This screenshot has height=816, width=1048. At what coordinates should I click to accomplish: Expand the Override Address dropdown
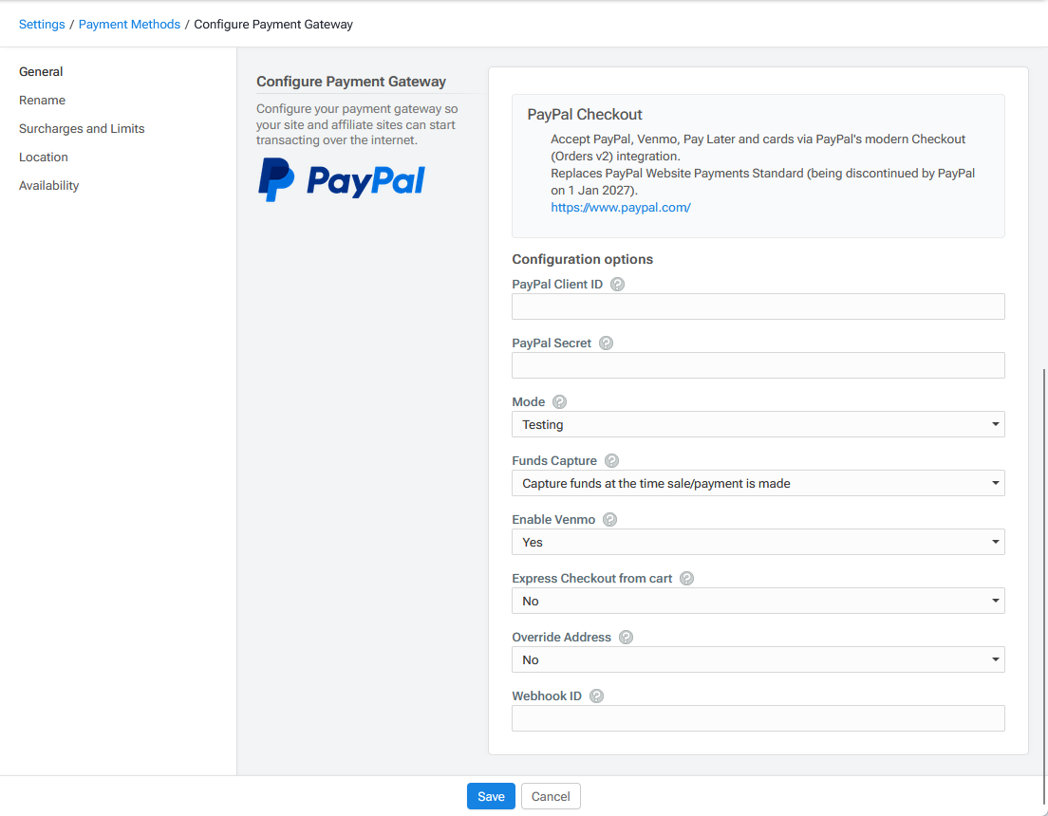tap(758, 659)
